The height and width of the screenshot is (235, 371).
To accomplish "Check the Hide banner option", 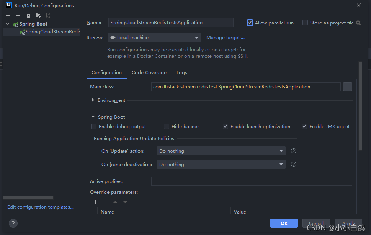I will [167, 126].
